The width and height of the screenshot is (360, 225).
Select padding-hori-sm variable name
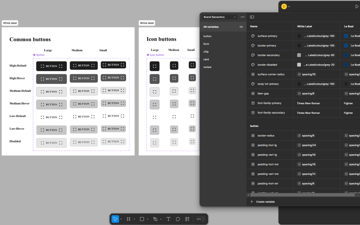268,184
